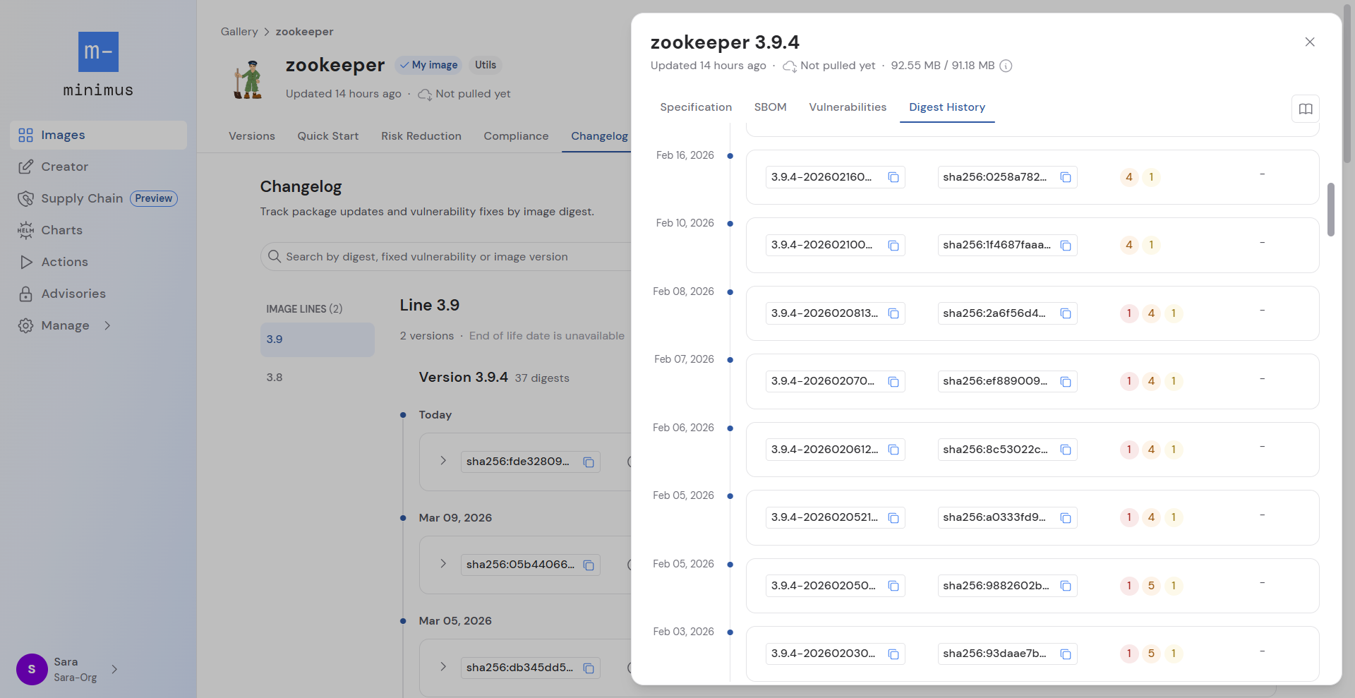
Task: Show image size info tooltip icon
Action: 1006,66
